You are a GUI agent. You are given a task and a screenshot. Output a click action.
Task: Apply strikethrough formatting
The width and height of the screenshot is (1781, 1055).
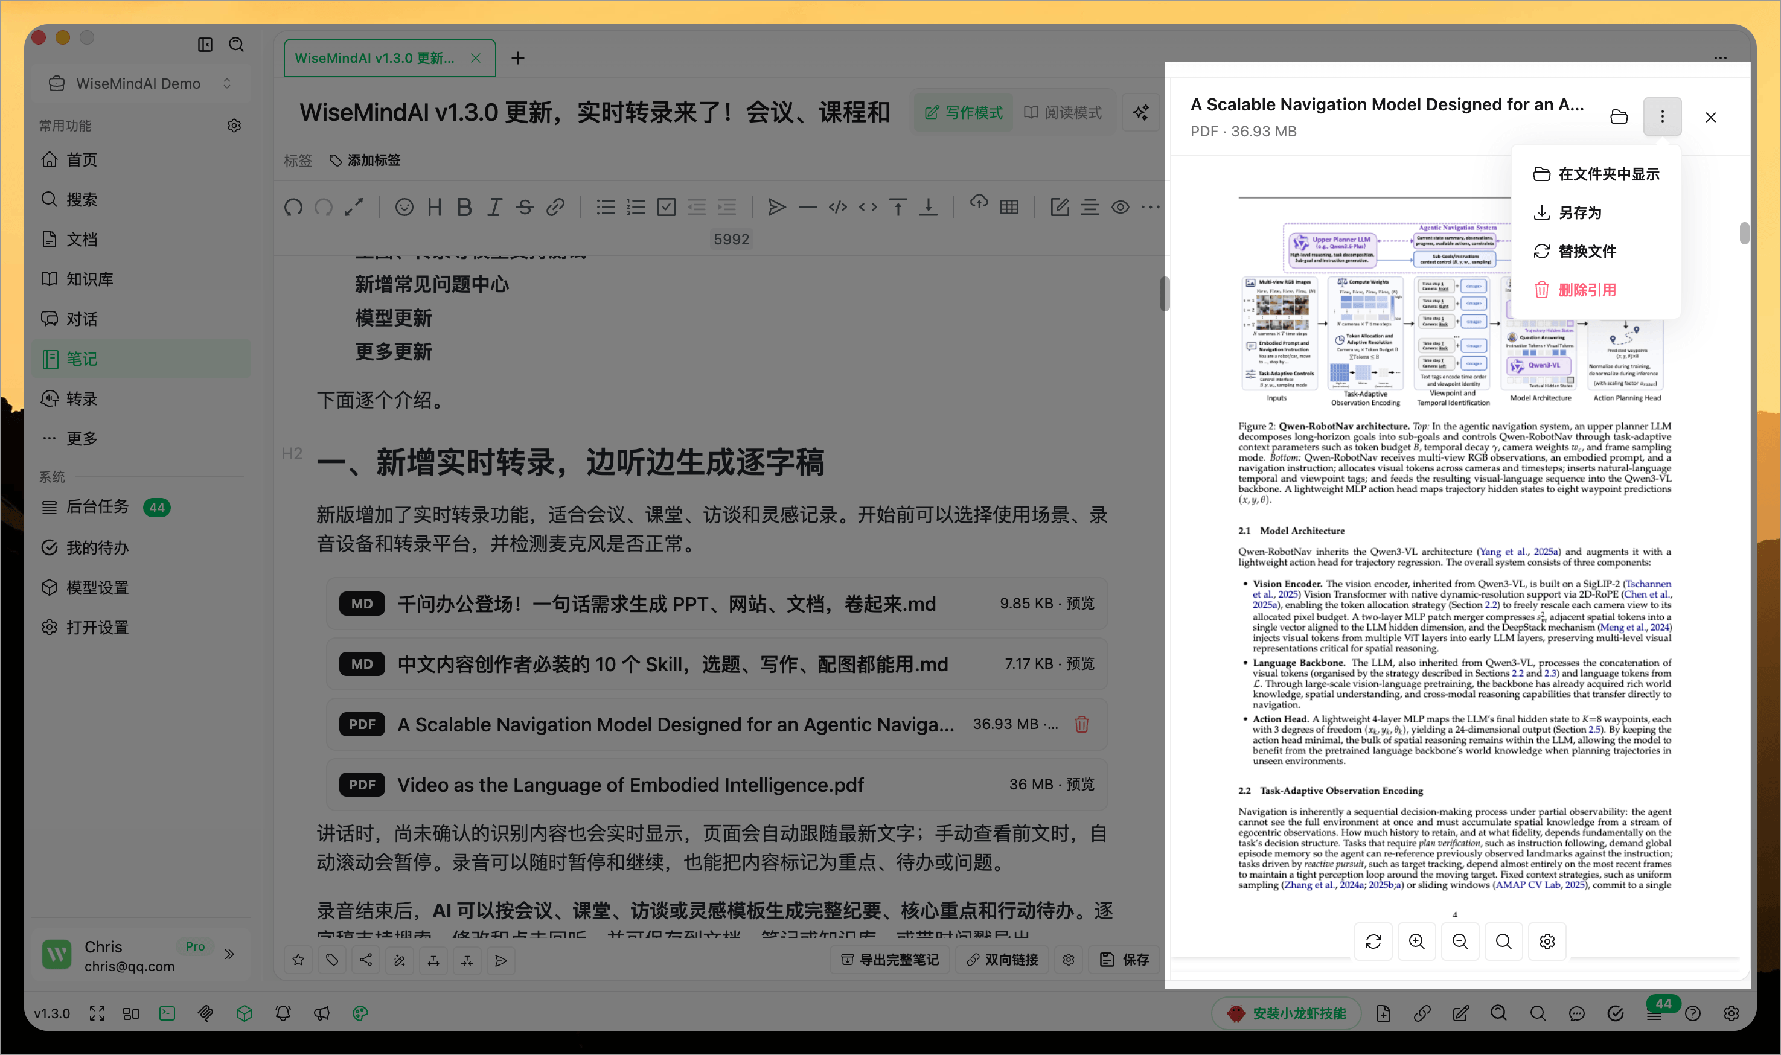(x=525, y=208)
